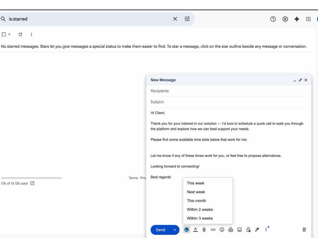Click the 'Please find some available time slots' line
The image size is (318, 238).
click(x=199, y=140)
